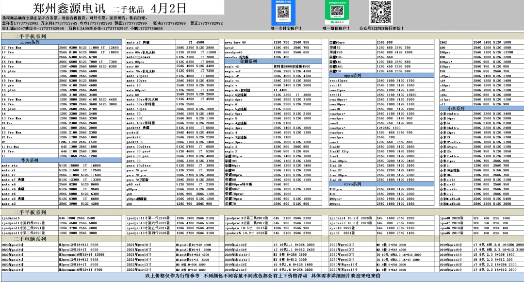Image resolution: width=524 pixels, height=282 pixels.
Task: Select the oppo系列 blue header cell
Action: 382,76
